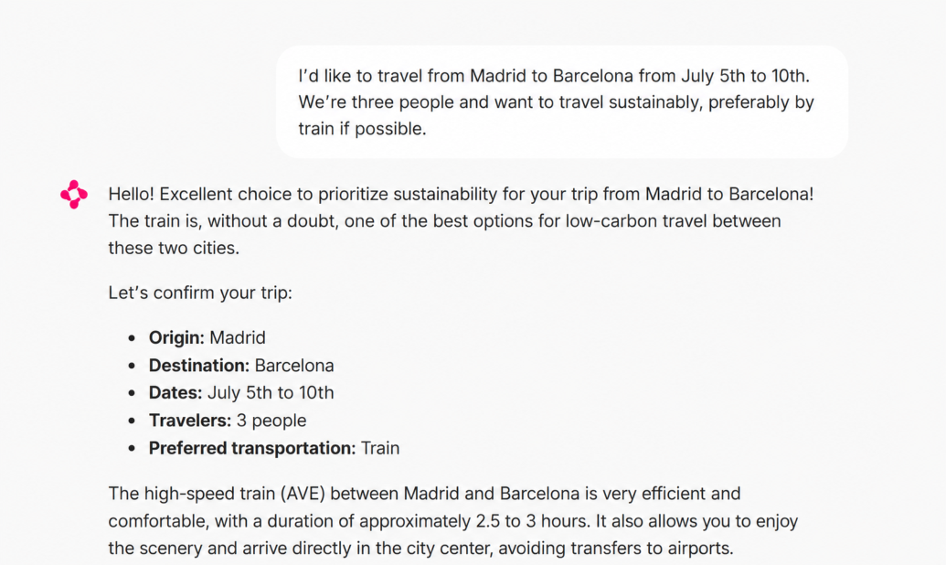Click the "Preferred transportation: Train" bullet
This screenshot has height=565, width=946.
[274, 448]
